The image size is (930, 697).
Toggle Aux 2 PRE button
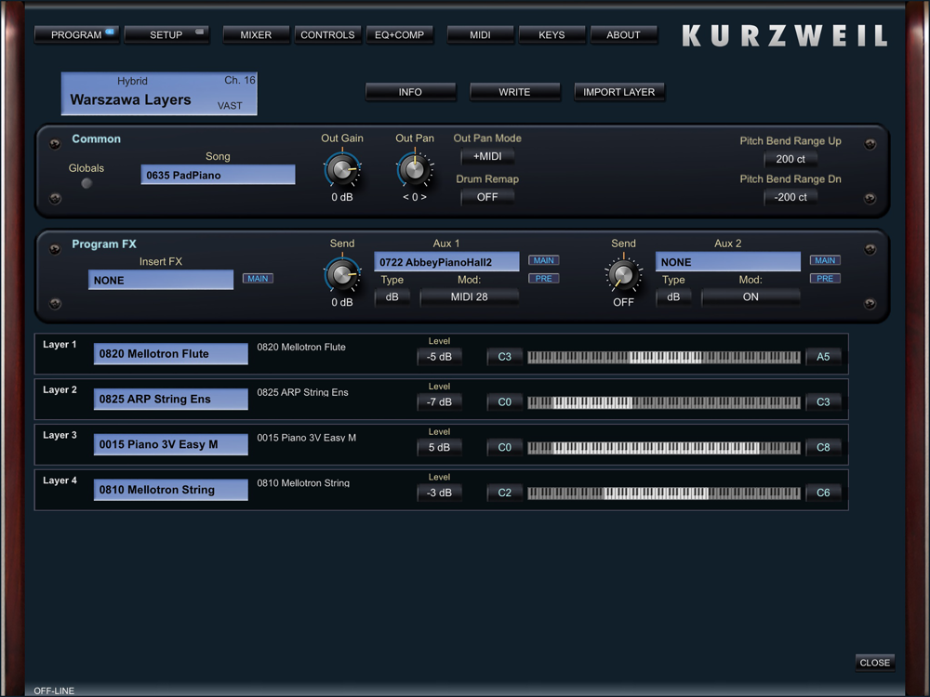[825, 279]
